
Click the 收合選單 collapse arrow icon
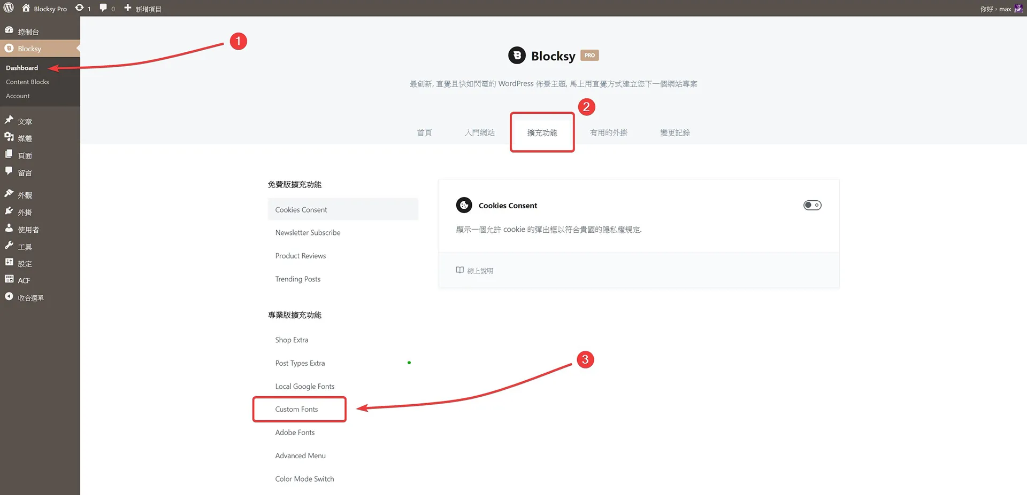9,296
